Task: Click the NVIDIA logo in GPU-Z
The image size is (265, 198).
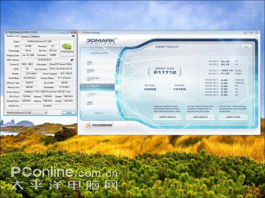Action: pyautogui.click(x=67, y=48)
